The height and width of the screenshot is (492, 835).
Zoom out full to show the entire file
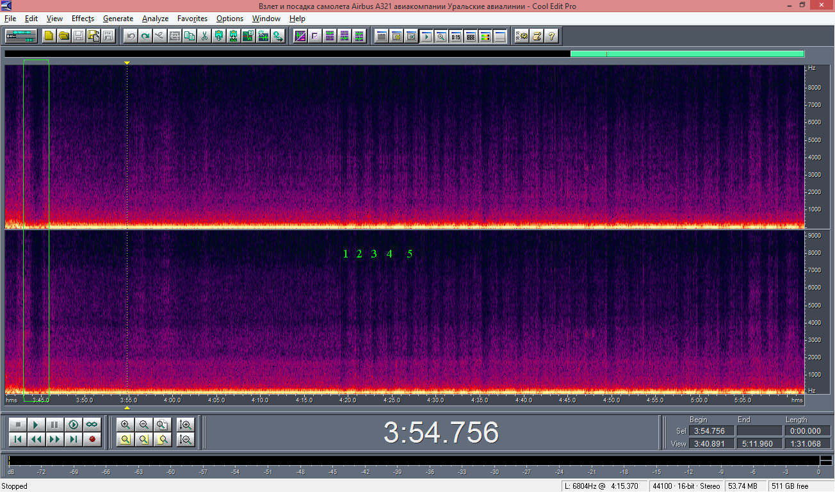pyautogui.click(x=163, y=425)
